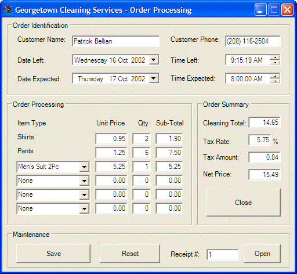The image size is (297, 274).
Task: Expand the first None item type dropdown
Action: point(84,181)
